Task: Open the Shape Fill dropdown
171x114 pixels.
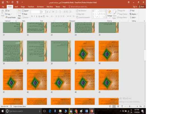Action: point(123,11)
